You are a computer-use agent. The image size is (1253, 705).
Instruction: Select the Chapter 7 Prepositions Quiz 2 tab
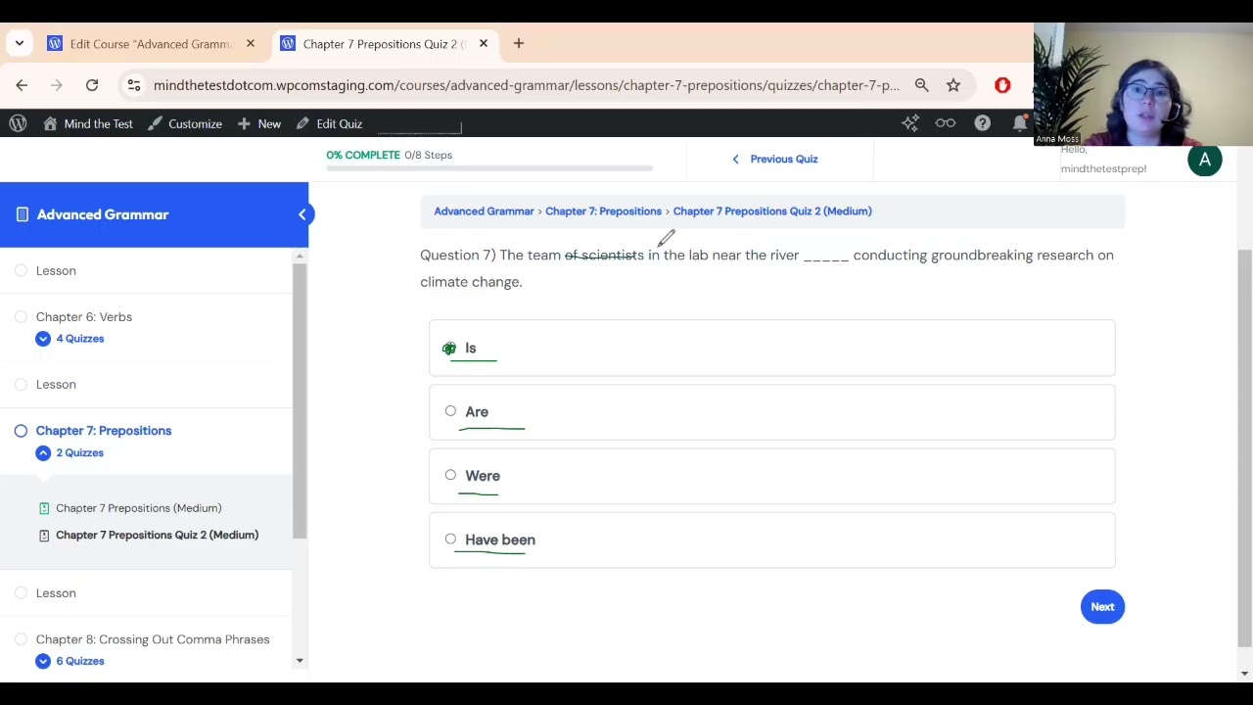(x=382, y=43)
